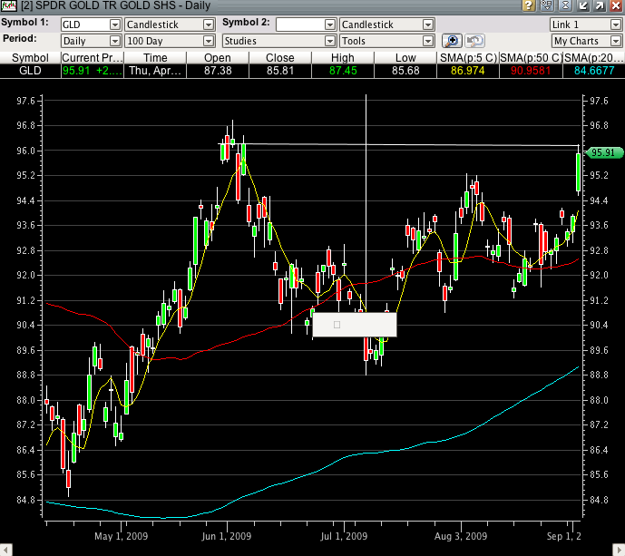Open the Studies menu
Viewport: 625px width, 556px height.
coord(279,41)
